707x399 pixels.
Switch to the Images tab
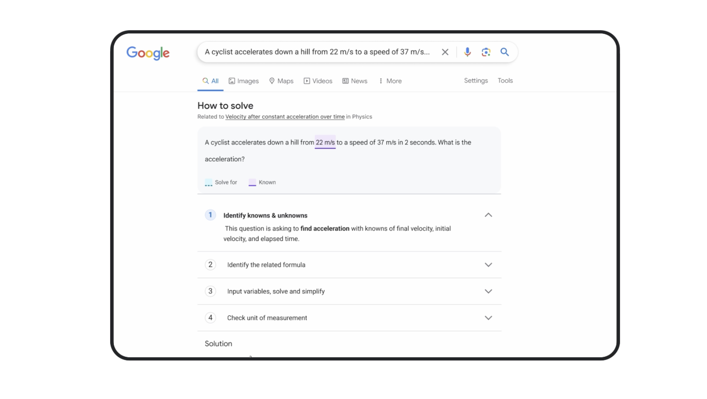(x=244, y=81)
